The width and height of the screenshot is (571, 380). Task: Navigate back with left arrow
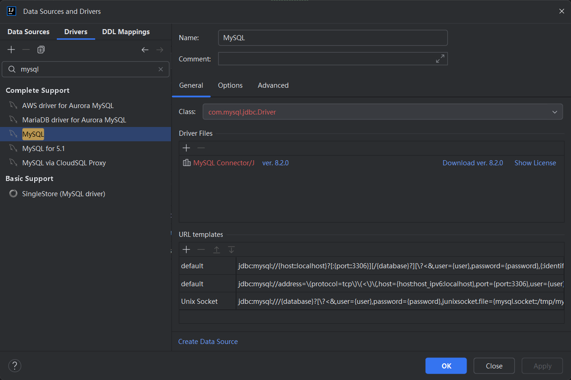point(145,49)
